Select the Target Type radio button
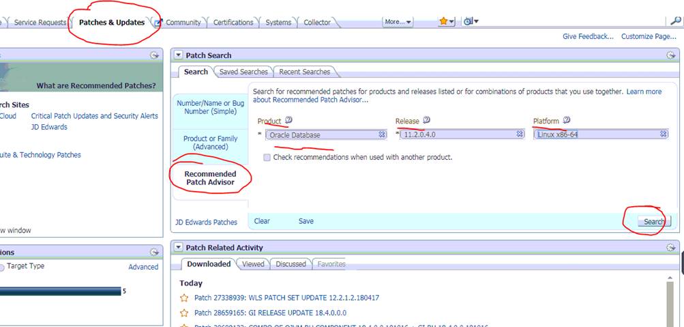 [2, 267]
